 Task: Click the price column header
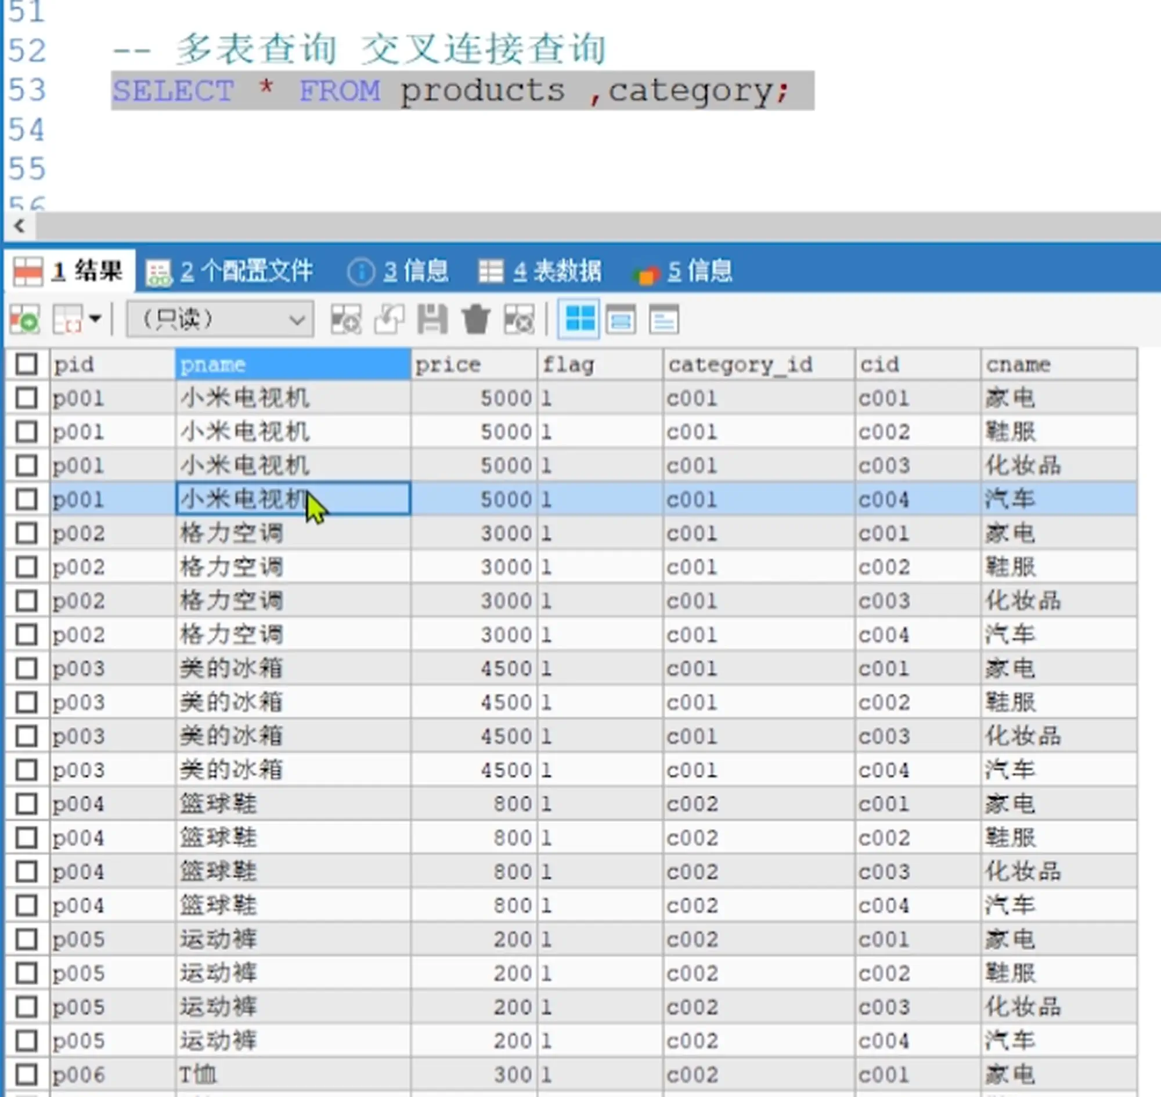[474, 364]
